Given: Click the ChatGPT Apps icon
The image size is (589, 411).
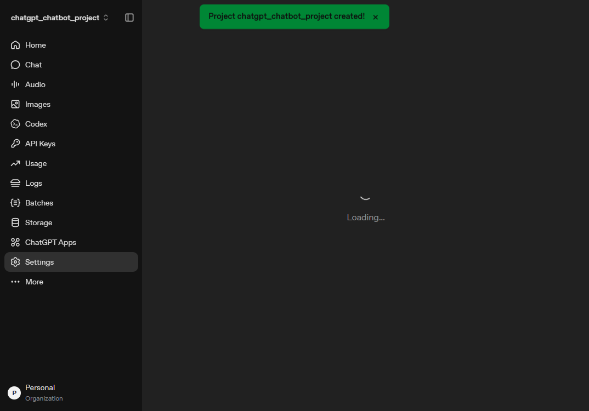Looking at the screenshot, I should coord(15,242).
